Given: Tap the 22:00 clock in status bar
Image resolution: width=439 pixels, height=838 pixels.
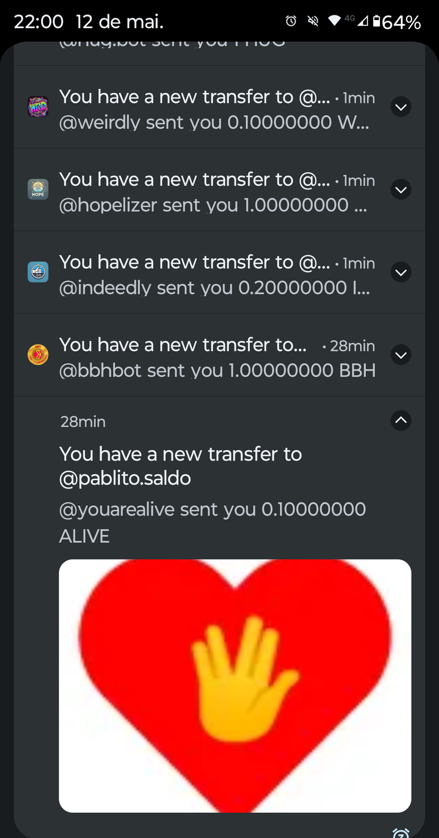Looking at the screenshot, I should click(38, 22).
